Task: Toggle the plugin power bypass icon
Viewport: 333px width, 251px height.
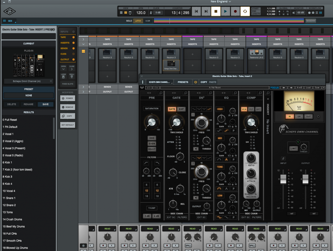Action: coord(195,82)
